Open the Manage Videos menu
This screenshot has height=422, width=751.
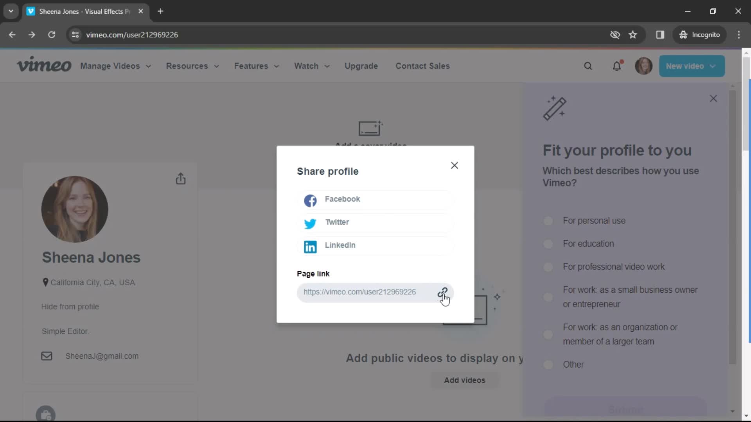115,66
